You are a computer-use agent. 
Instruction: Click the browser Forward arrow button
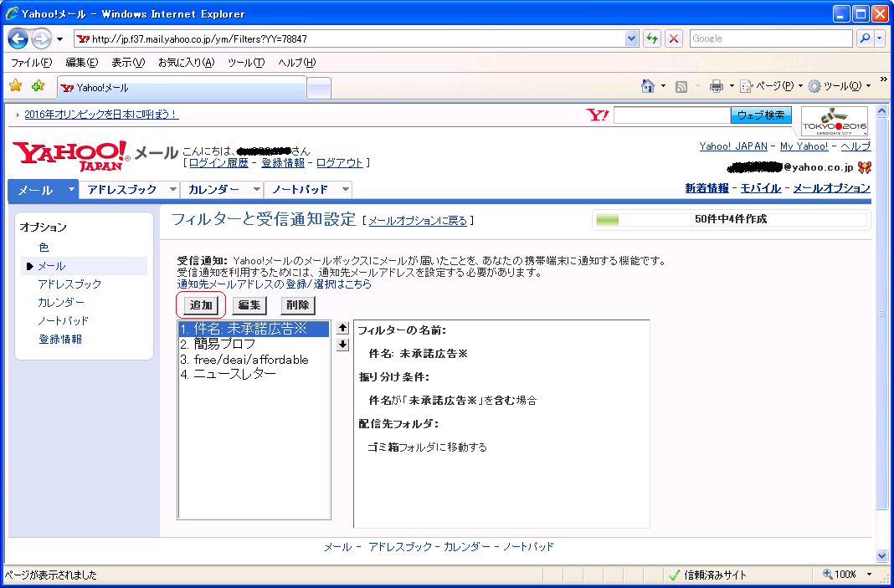41,38
